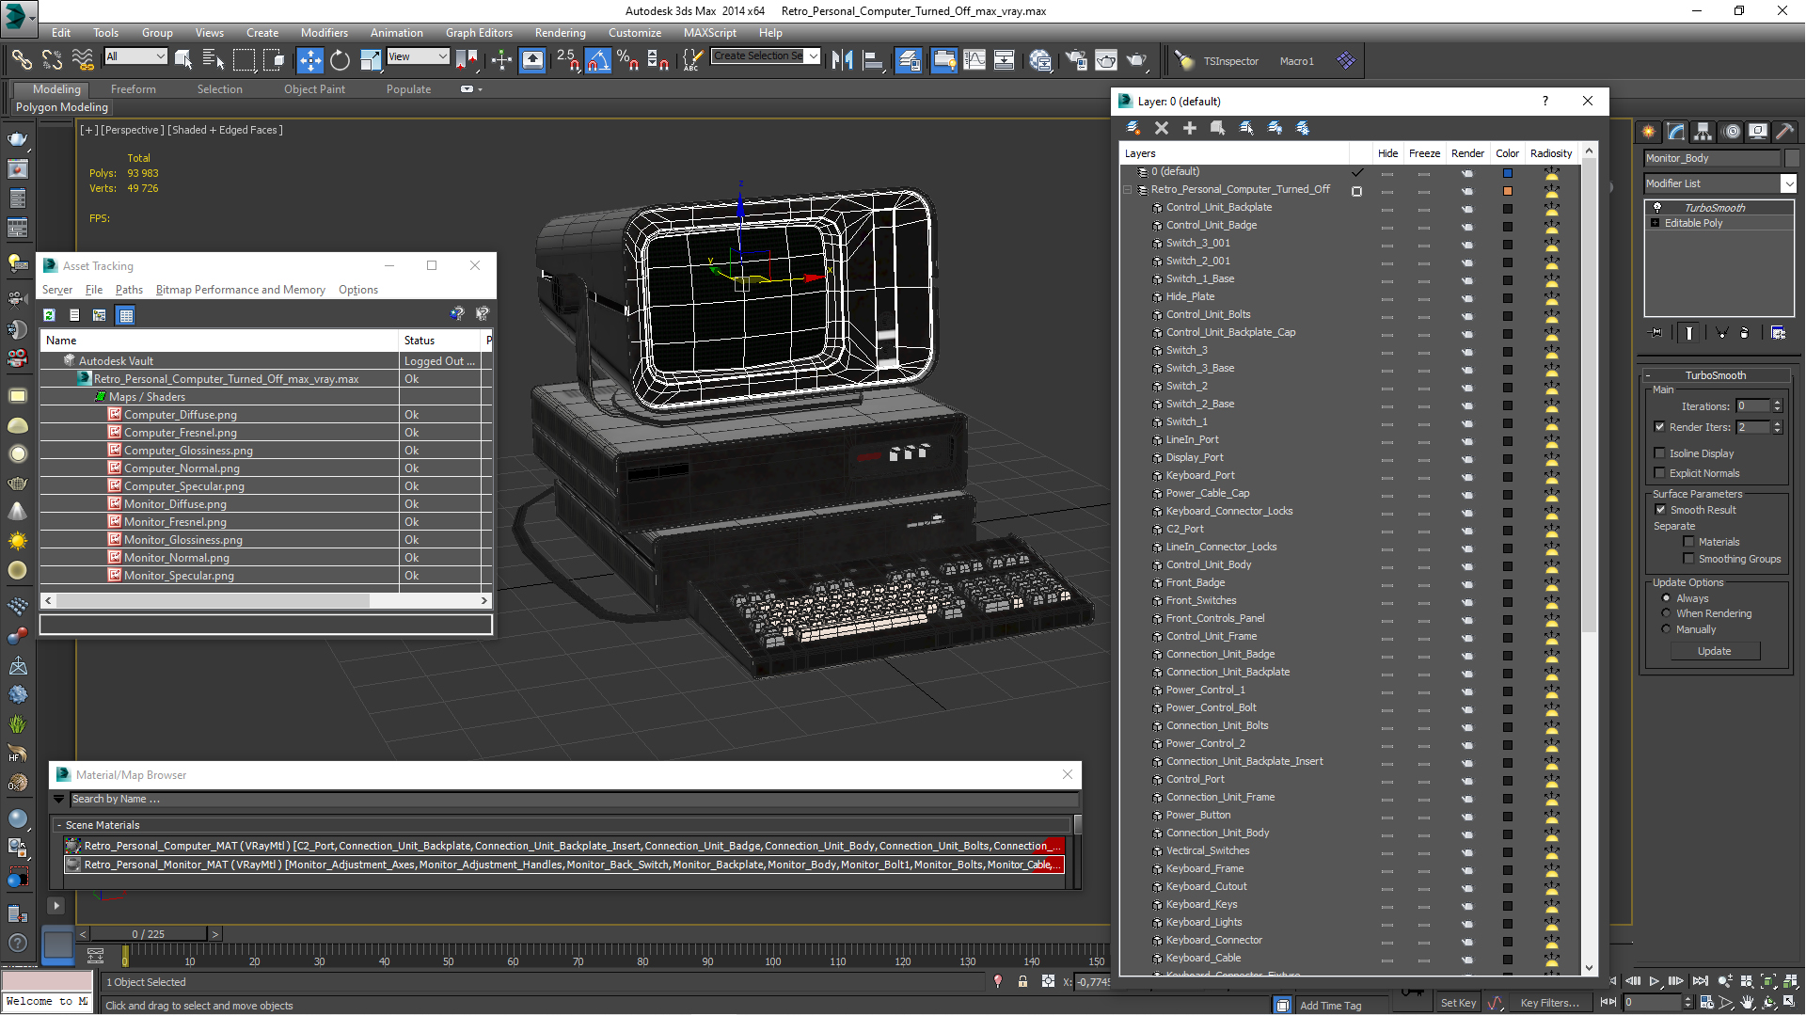
Task: Activate the Select and Link tool
Action: point(21,60)
